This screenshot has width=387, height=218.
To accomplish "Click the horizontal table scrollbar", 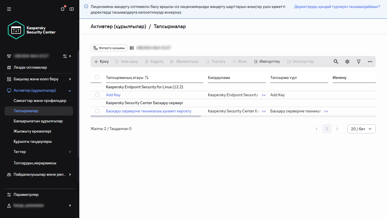I will point(146,116).
